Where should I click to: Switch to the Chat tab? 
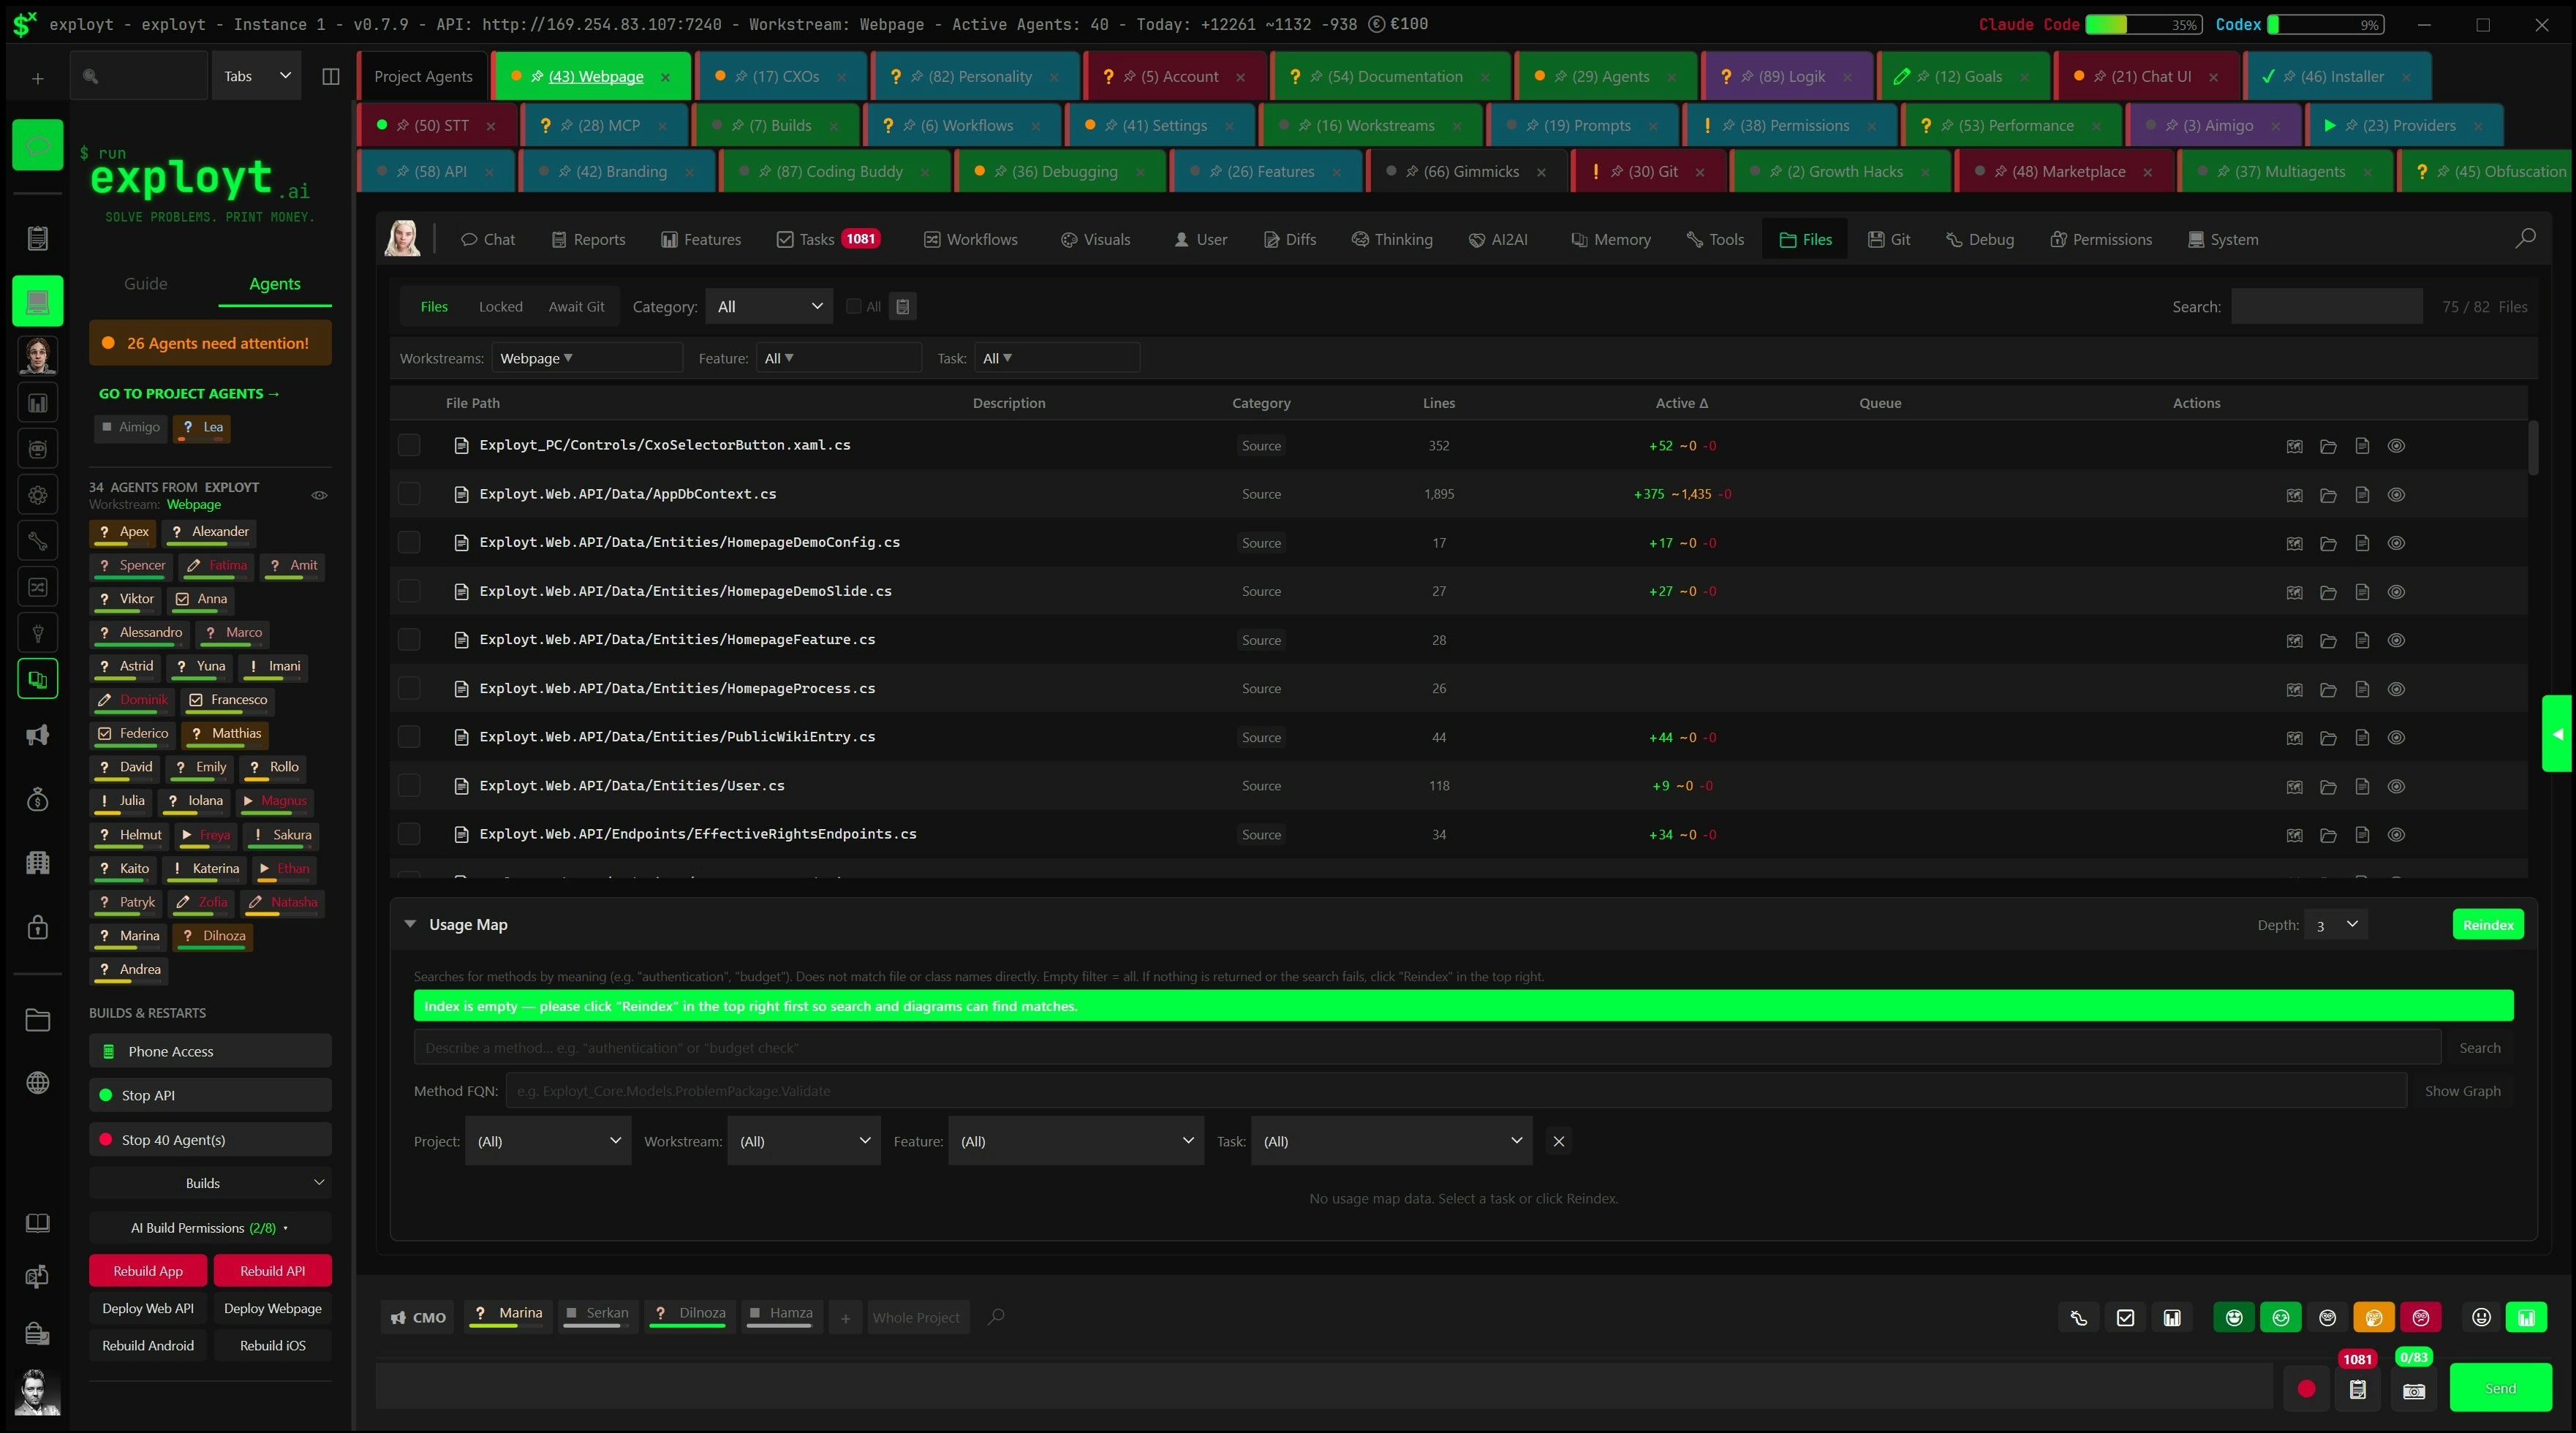pos(487,239)
